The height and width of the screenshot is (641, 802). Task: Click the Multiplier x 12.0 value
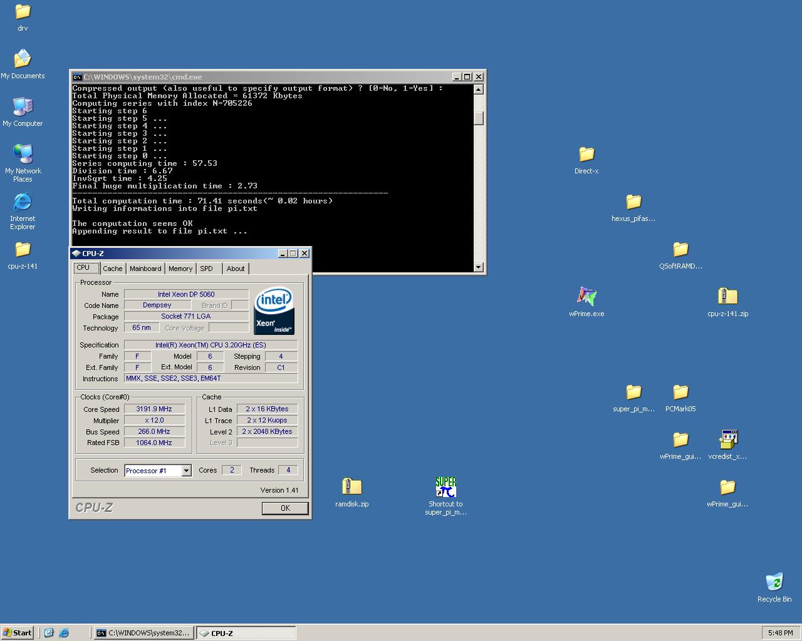[x=154, y=420]
